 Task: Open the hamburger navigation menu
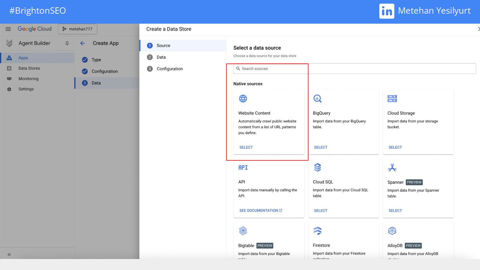coord(8,29)
